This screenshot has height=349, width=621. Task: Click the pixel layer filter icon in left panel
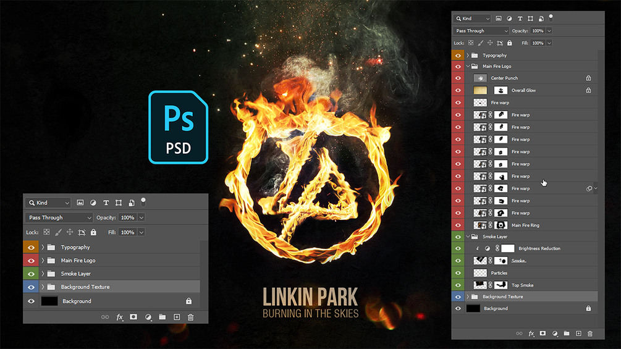pos(80,203)
